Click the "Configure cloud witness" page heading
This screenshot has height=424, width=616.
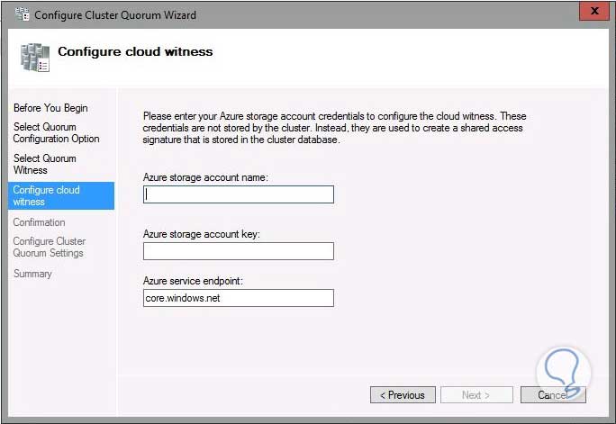pyautogui.click(x=135, y=51)
